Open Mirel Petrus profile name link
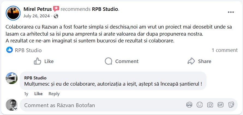The height and width of the screenshot is (115, 243). pyautogui.click(x=38, y=9)
